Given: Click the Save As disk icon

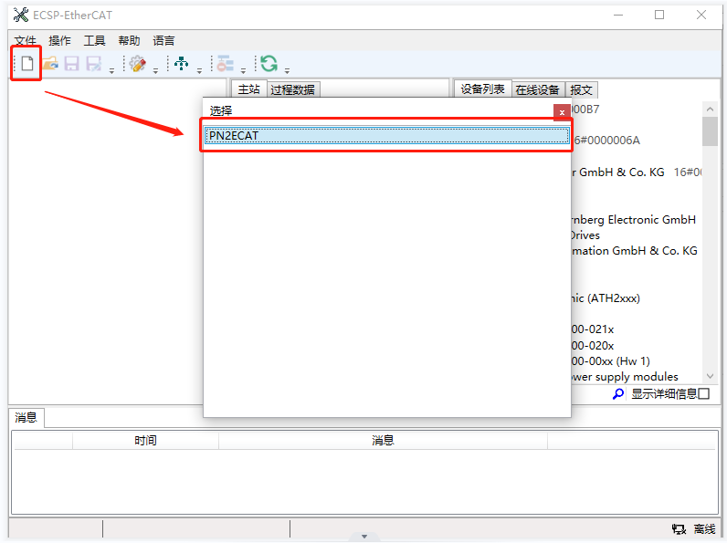Looking at the screenshot, I should tap(94, 64).
